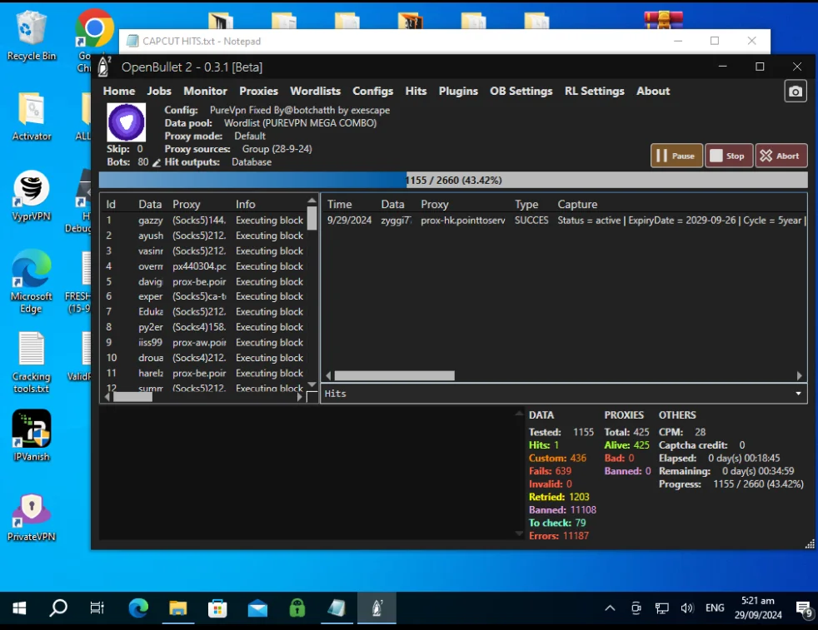Click the bots list scroll up arrow
This screenshot has width=818, height=630.
312,201
